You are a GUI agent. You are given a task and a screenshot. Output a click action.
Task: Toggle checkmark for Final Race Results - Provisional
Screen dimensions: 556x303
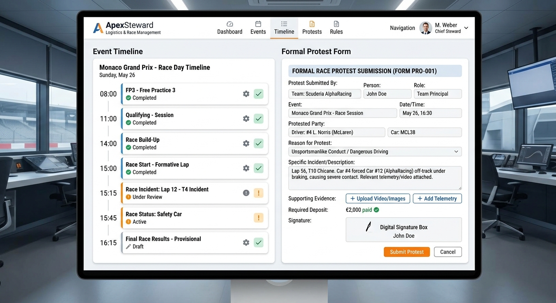click(x=259, y=243)
